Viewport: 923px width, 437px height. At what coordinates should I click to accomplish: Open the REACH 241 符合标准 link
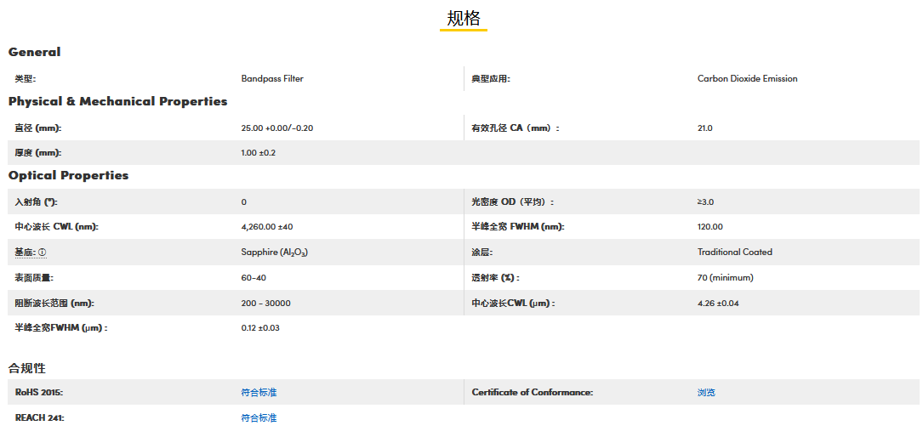pyautogui.click(x=259, y=417)
